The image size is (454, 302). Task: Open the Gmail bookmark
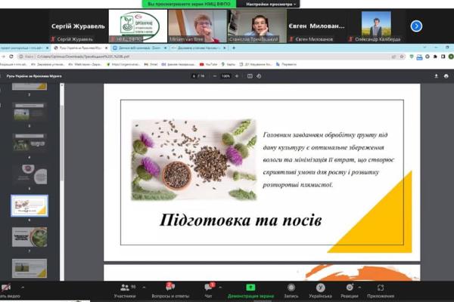tap(151, 64)
